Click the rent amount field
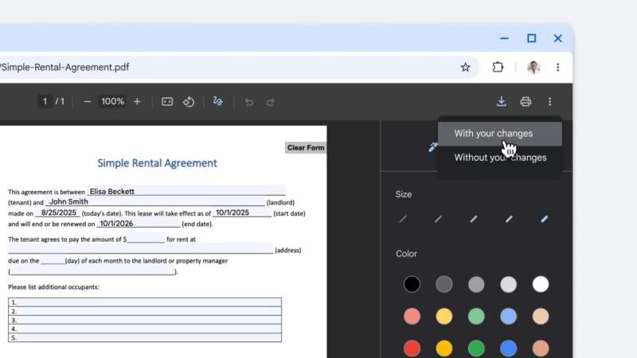This screenshot has height=358, width=637. 146,238
